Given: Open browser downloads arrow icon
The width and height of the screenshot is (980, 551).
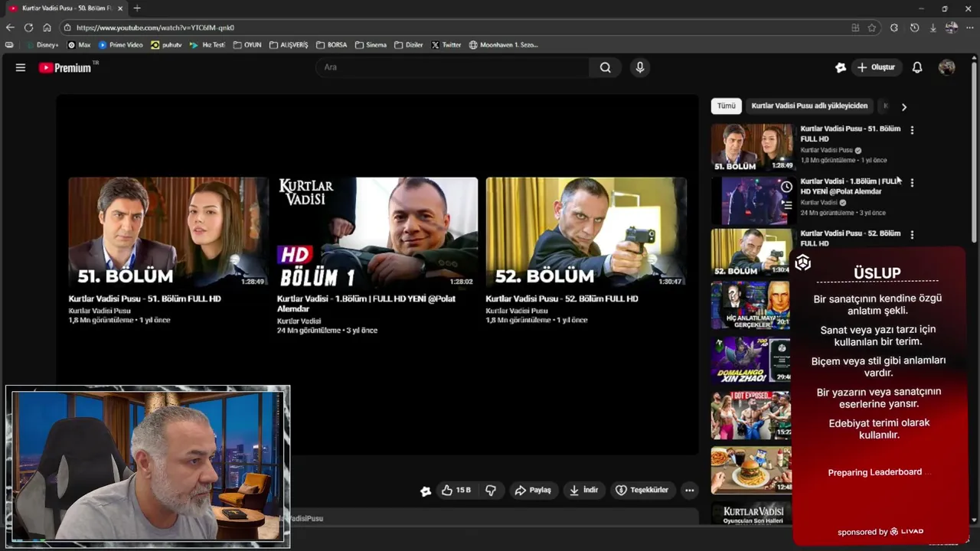Looking at the screenshot, I should click(933, 28).
